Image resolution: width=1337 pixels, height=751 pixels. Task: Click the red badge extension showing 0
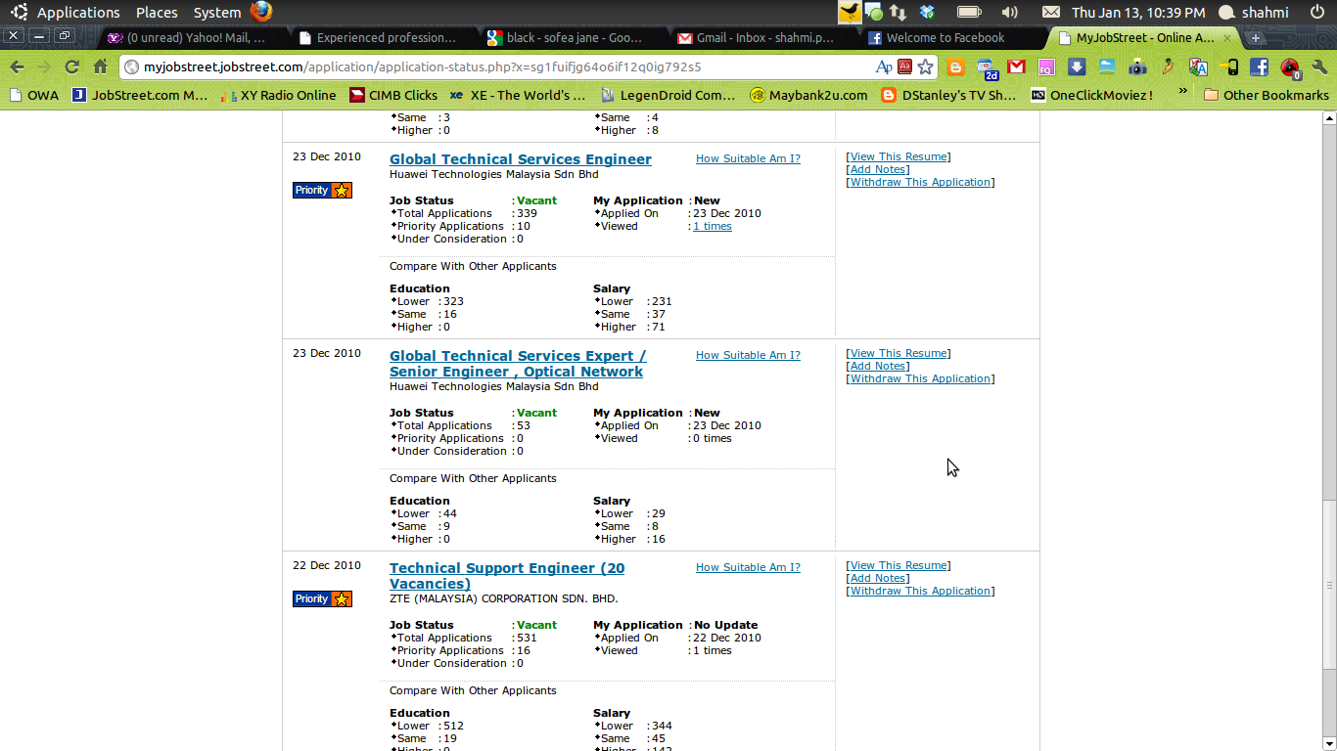click(1290, 67)
